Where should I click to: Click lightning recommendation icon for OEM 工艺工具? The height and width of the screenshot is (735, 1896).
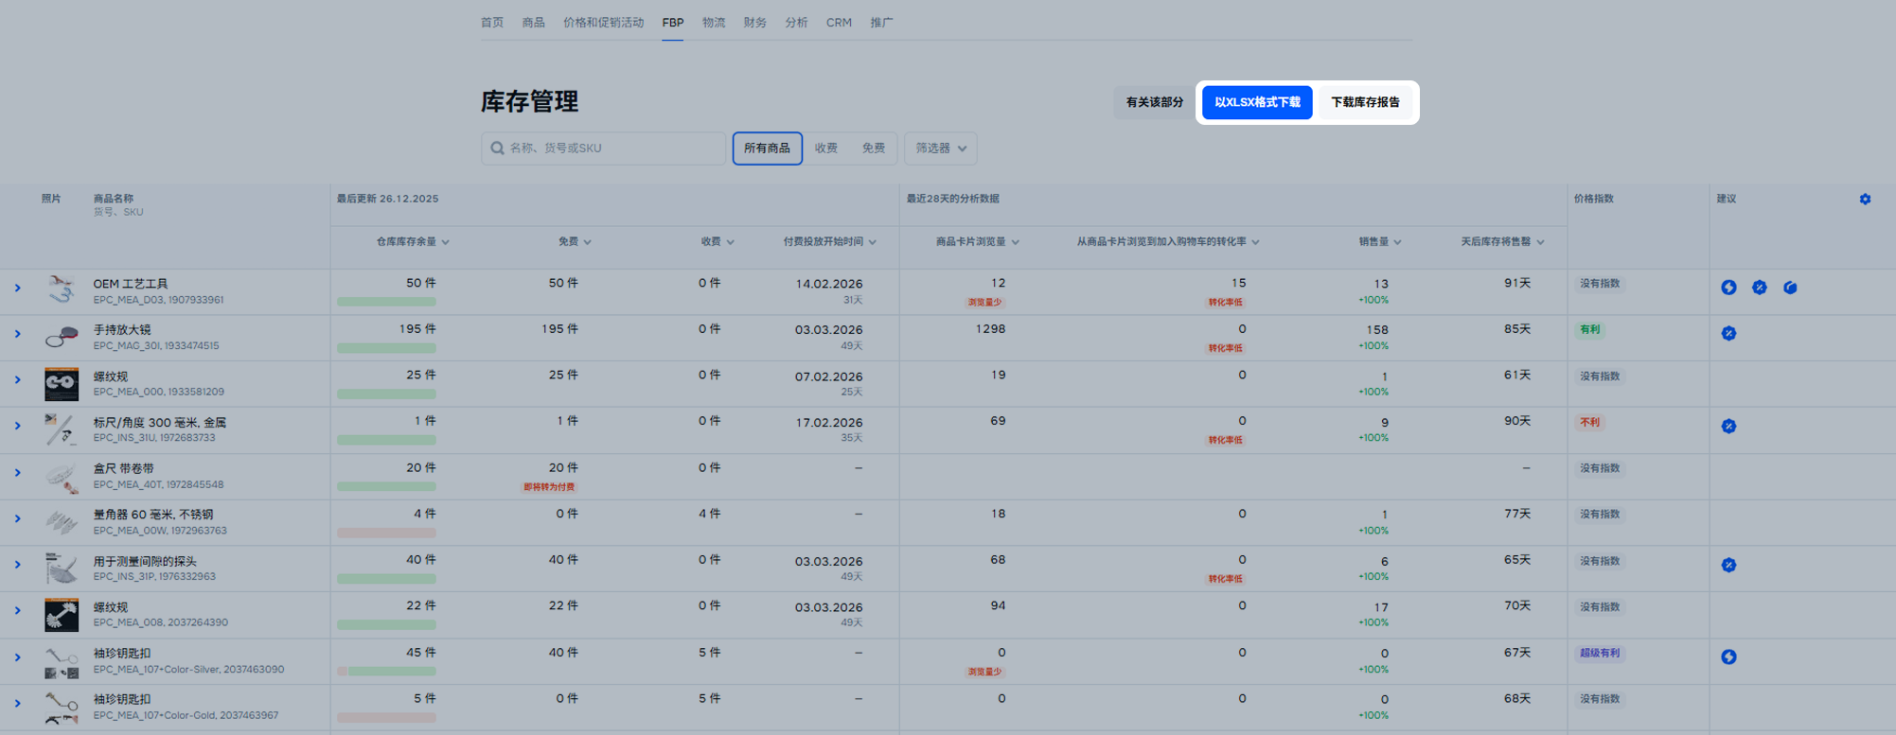(1728, 288)
